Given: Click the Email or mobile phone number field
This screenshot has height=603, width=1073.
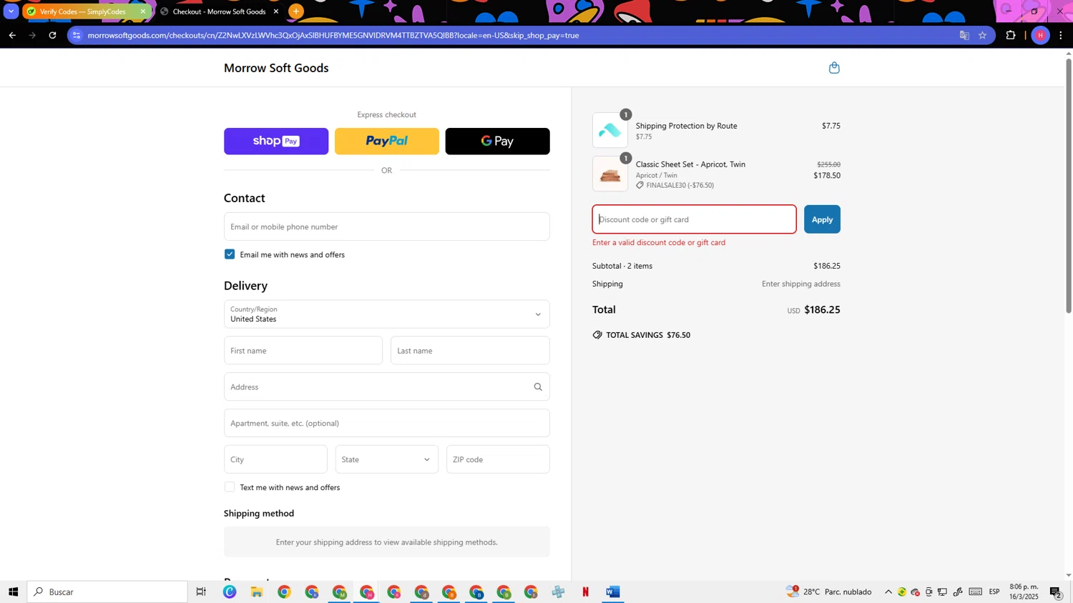Looking at the screenshot, I should (x=387, y=226).
